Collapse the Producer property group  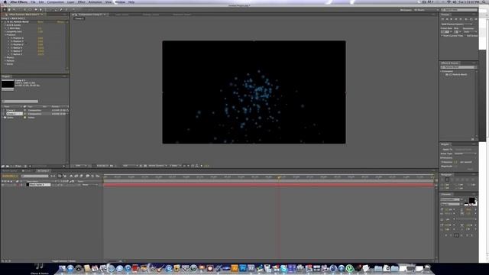[5, 35]
